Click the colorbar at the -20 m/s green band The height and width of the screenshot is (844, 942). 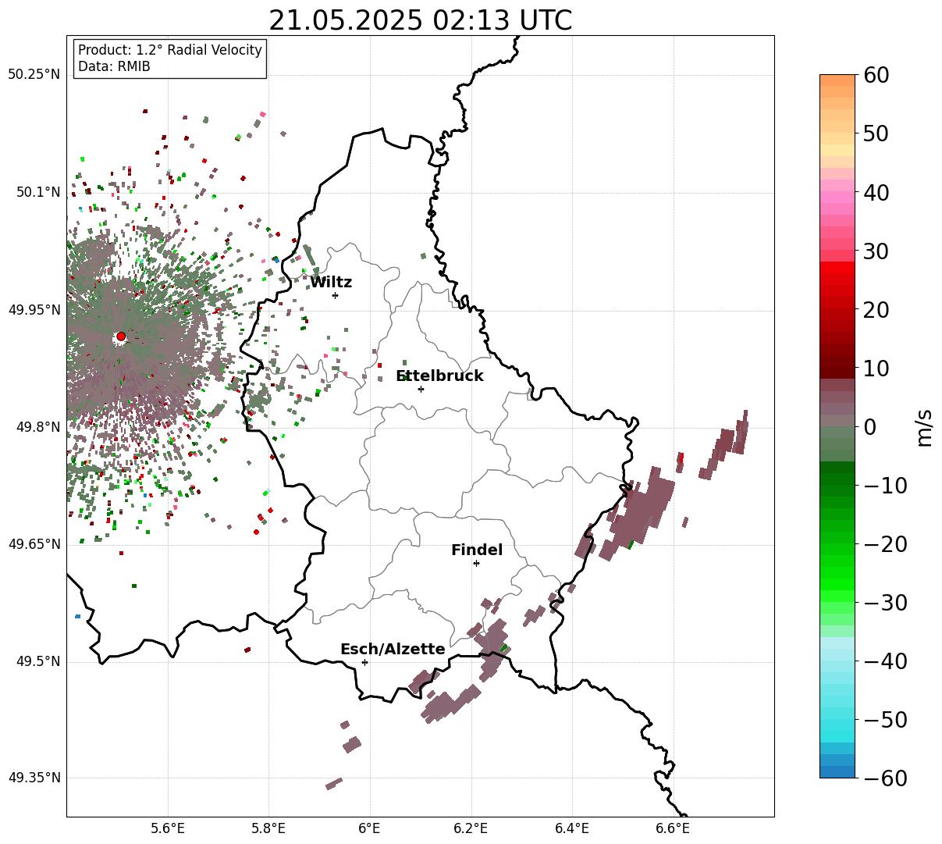coord(837,544)
